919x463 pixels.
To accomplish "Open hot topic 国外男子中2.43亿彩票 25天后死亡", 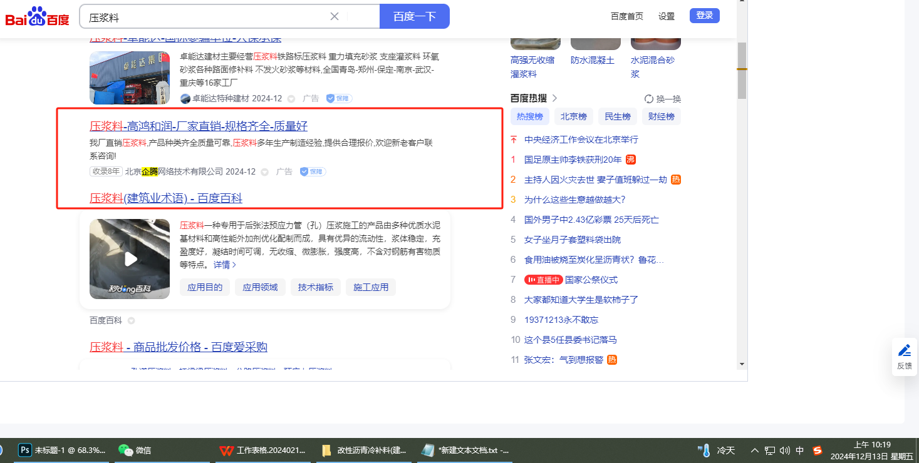I will (591, 220).
